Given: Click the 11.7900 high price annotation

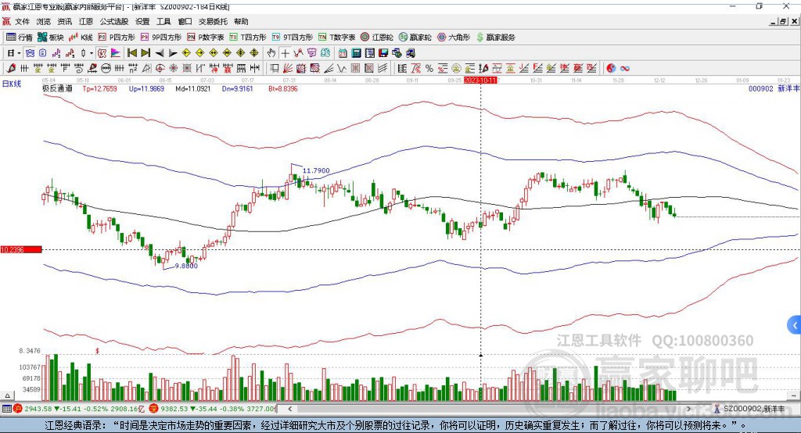Looking at the screenshot, I should 316,170.
